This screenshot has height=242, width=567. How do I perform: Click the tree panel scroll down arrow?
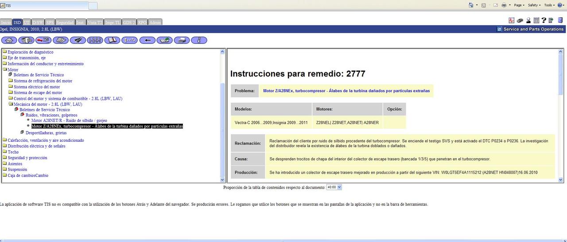pos(222,180)
